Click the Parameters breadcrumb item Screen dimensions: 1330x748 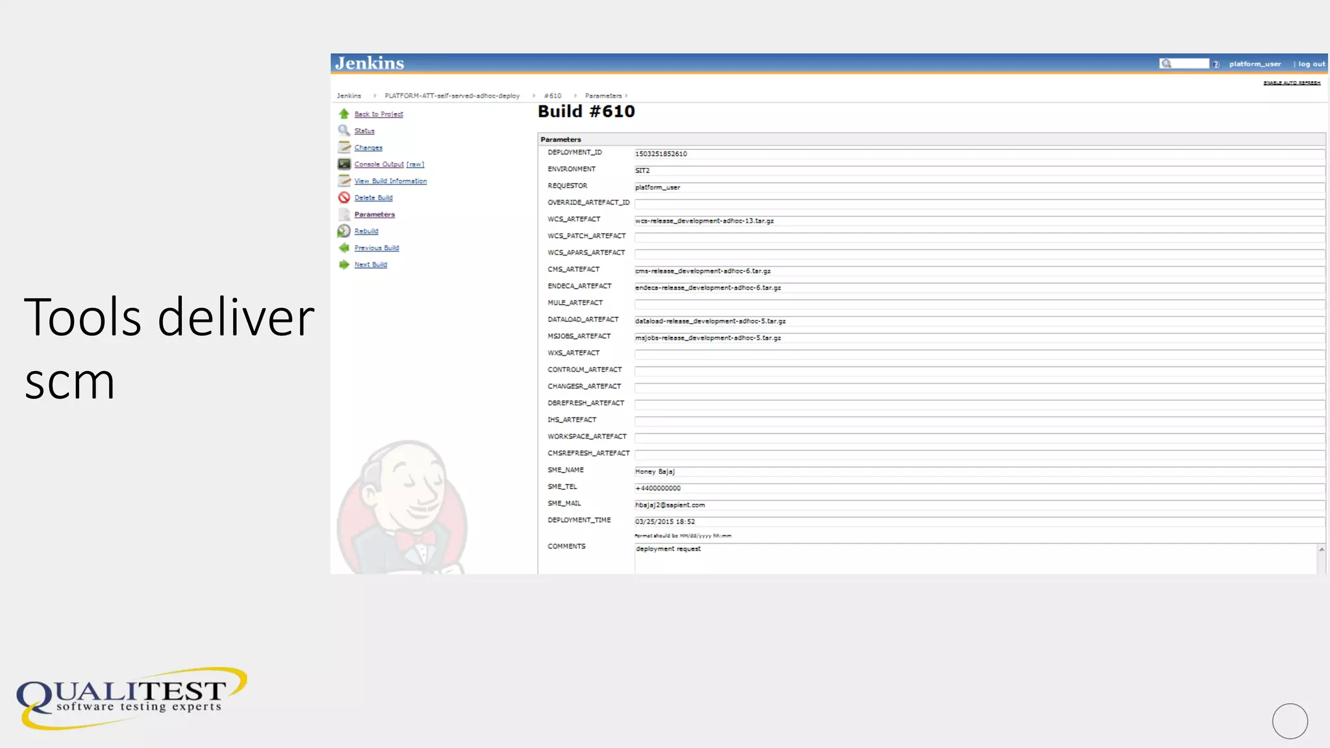(x=603, y=96)
